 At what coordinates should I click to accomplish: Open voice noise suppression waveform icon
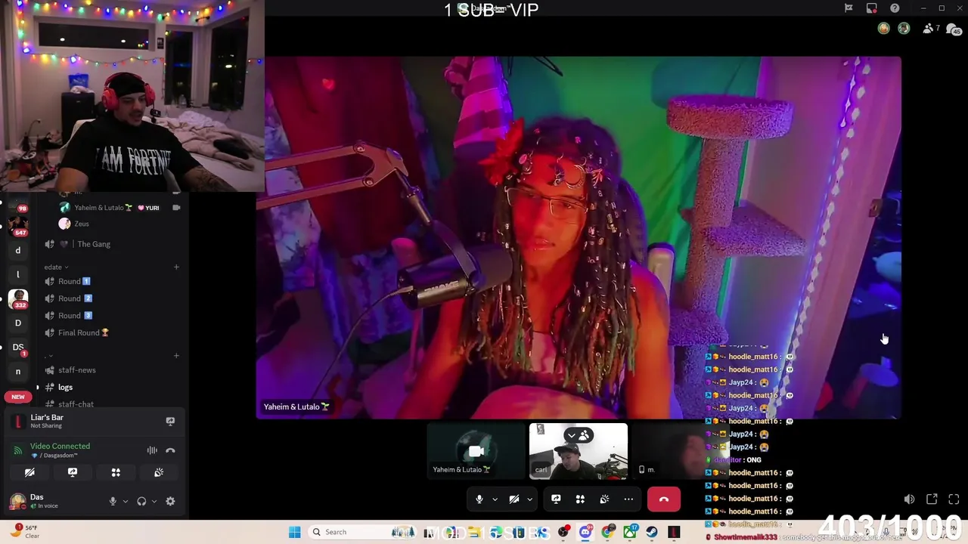(152, 450)
